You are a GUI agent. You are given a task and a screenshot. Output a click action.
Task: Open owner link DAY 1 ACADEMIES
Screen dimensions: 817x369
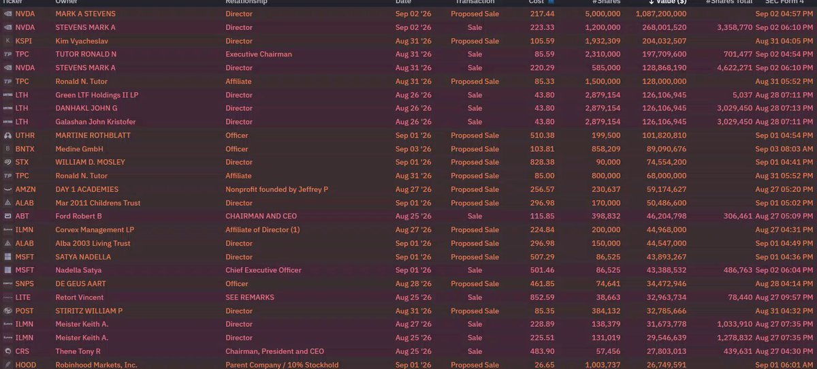(87, 189)
